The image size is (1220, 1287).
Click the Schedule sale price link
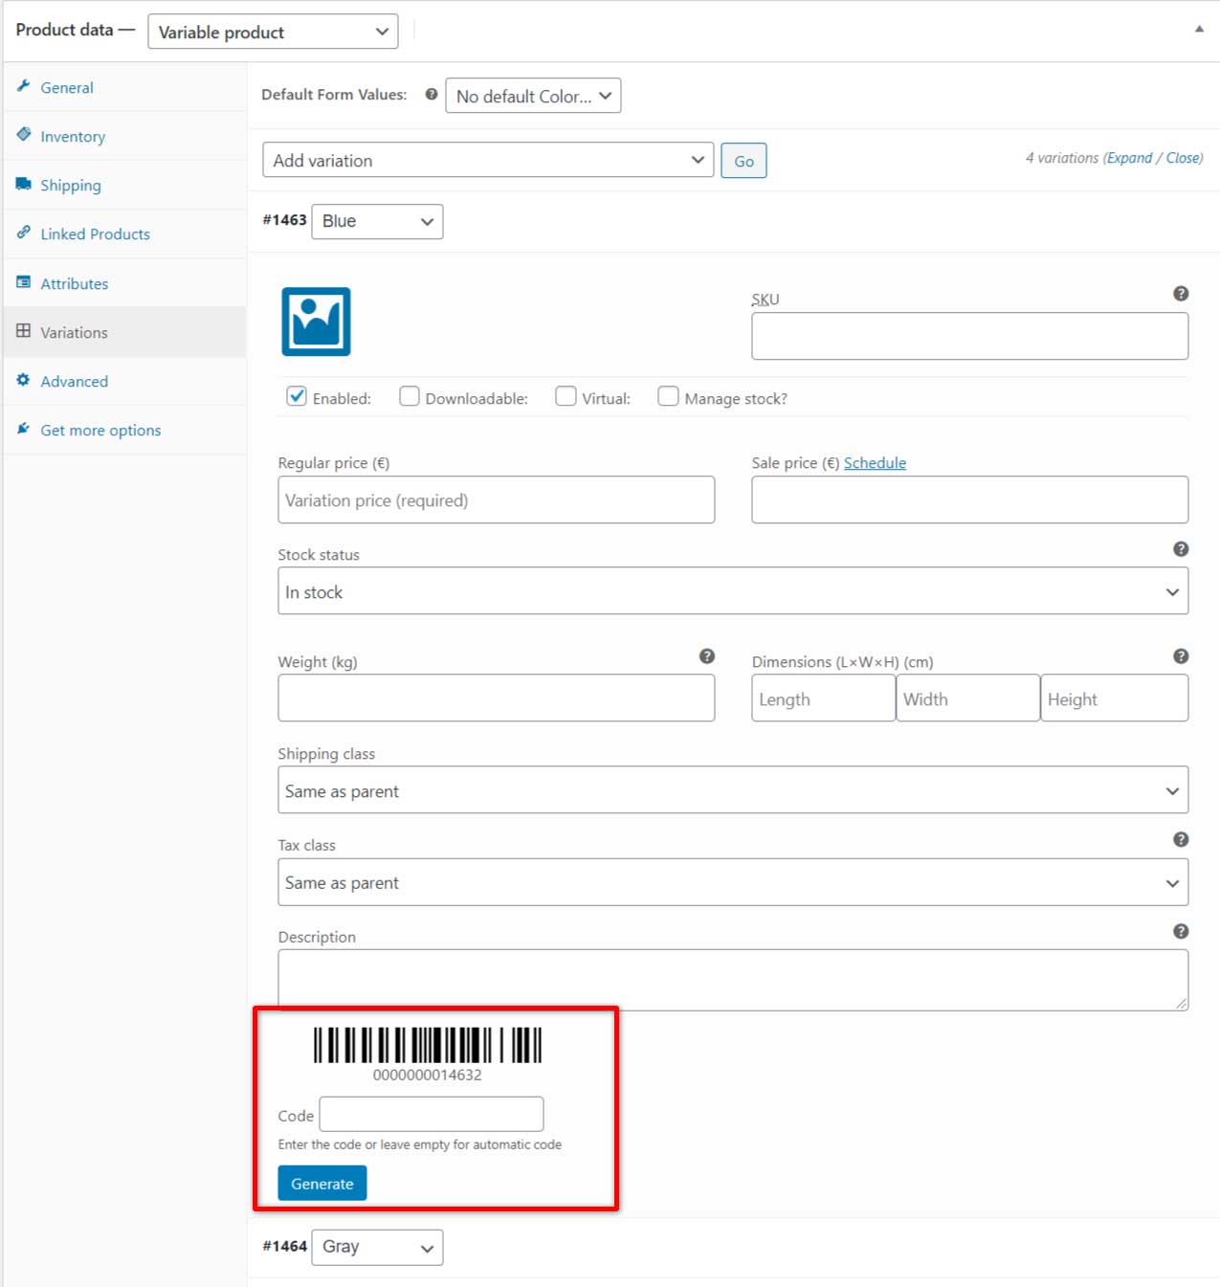coord(875,463)
